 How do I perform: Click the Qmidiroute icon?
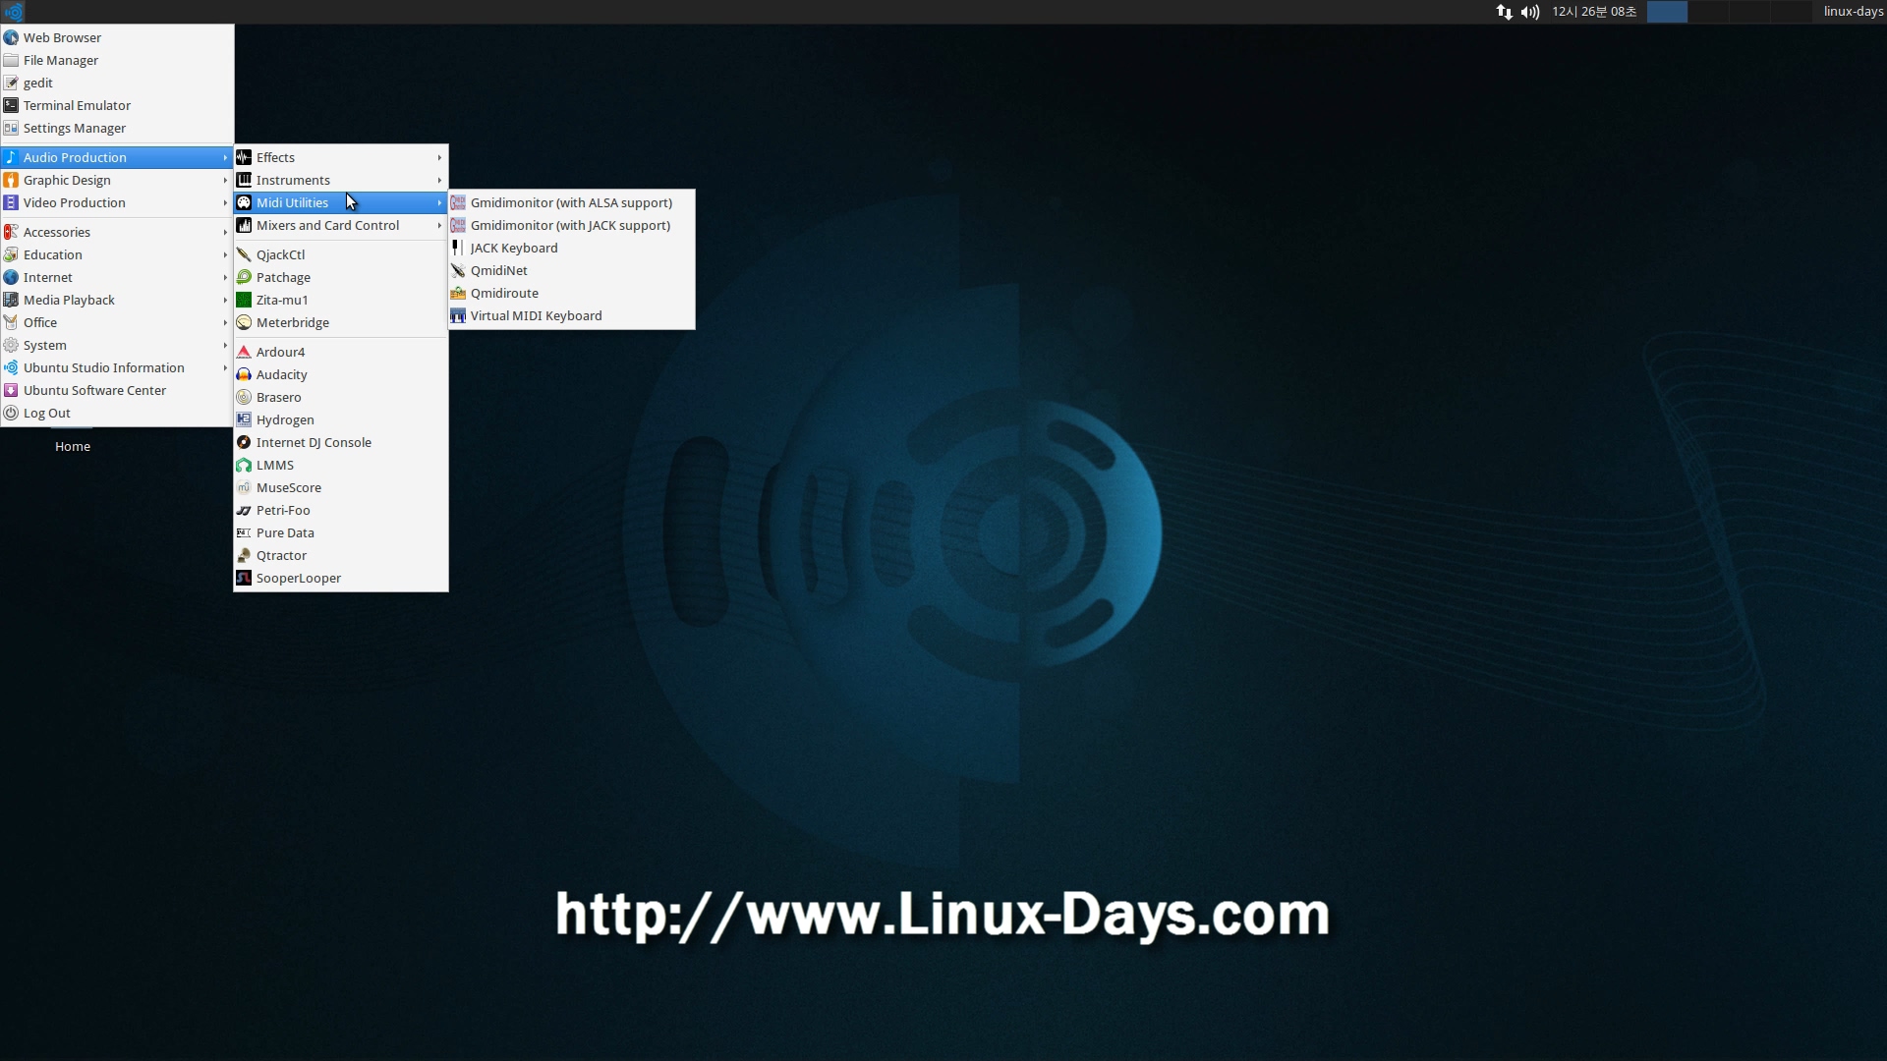coord(458,293)
